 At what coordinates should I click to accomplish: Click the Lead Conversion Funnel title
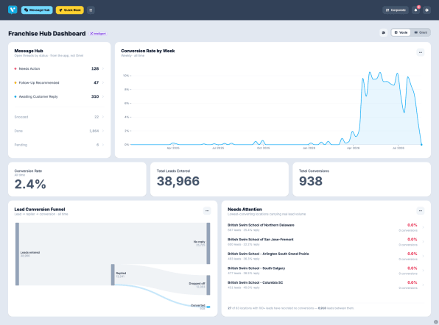point(40,210)
